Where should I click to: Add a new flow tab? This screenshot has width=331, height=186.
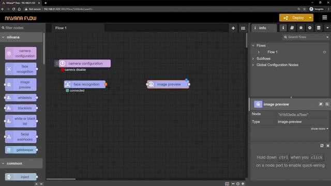233,28
